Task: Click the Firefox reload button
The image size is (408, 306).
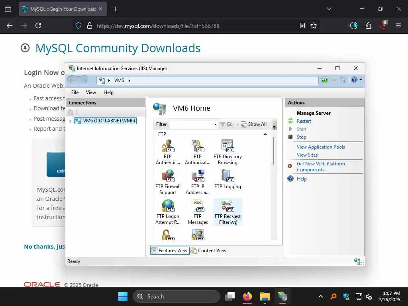Action: click(x=38, y=25)
